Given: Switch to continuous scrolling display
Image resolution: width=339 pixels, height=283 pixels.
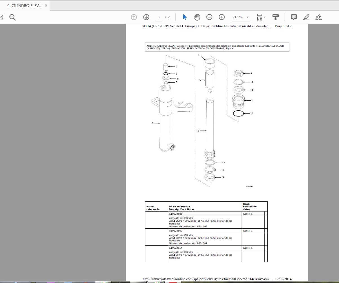Looking at the screenshot, I should 276,17.
